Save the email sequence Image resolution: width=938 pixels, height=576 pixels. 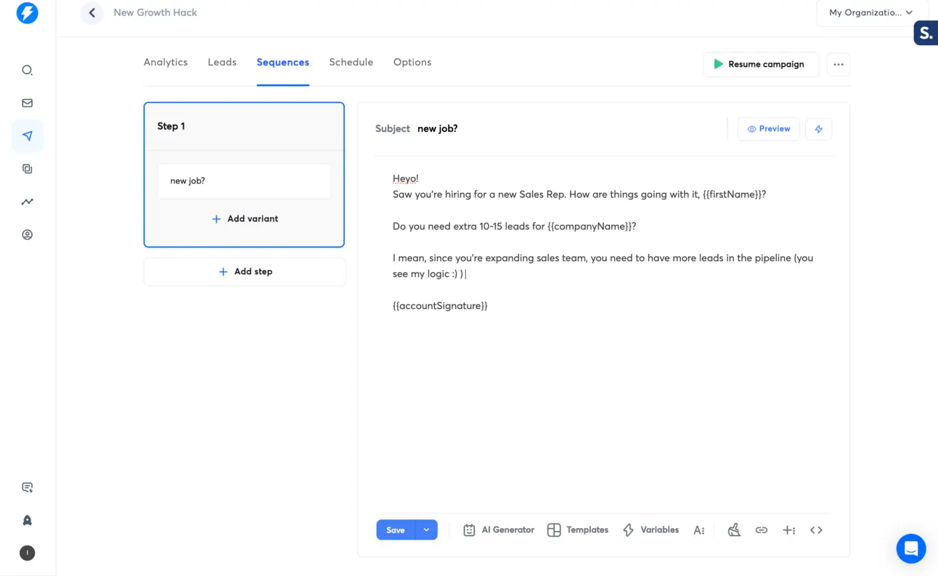396,530
